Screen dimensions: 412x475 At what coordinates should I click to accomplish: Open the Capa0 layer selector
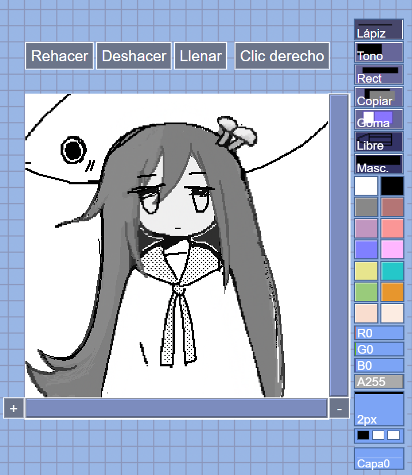379,458
